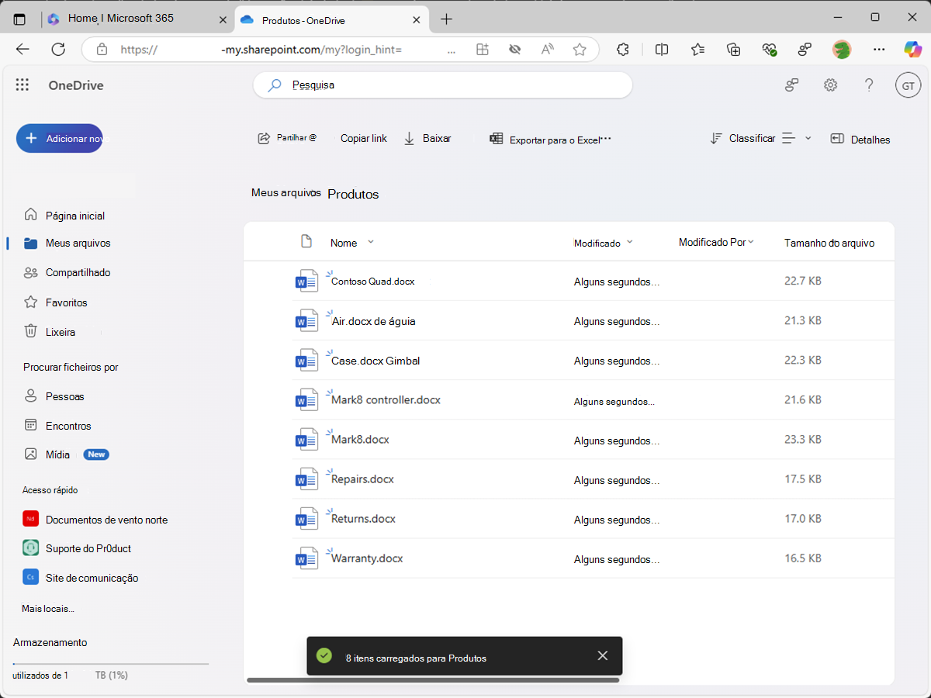The image size is (931, 698).
Task: Open the Nome column sort dropdown
Action: tap(371, 242)
